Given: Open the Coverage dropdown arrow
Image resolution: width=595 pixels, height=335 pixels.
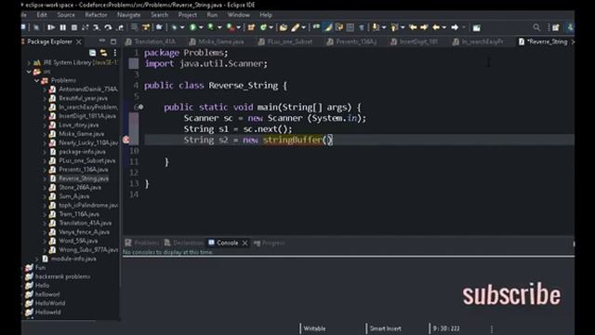Looking at the screenshot, I should click(x=219, y=27).
